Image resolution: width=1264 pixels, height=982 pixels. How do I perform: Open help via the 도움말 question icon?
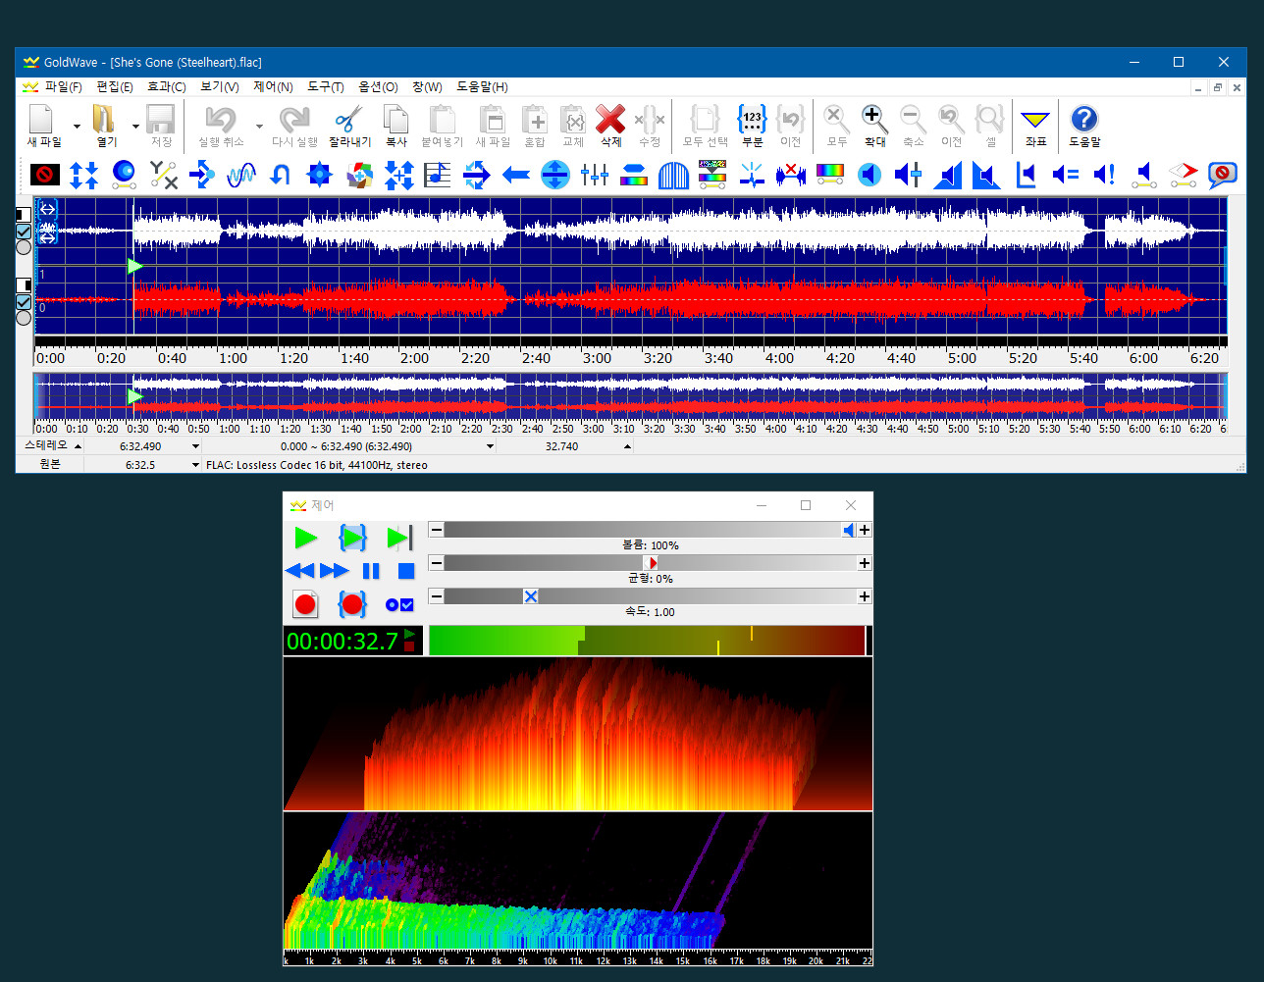[1084, 126]
